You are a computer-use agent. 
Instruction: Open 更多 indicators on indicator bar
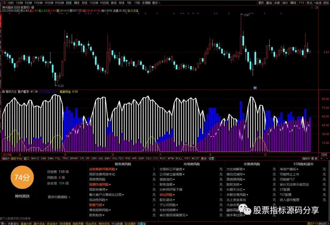[x=204, y=158]
